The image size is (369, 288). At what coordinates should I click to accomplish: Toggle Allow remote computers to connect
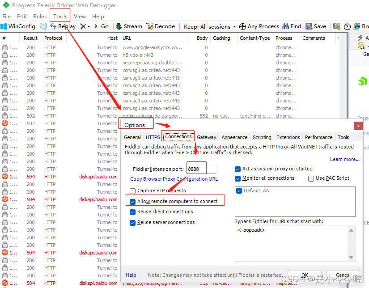(132, 202)
